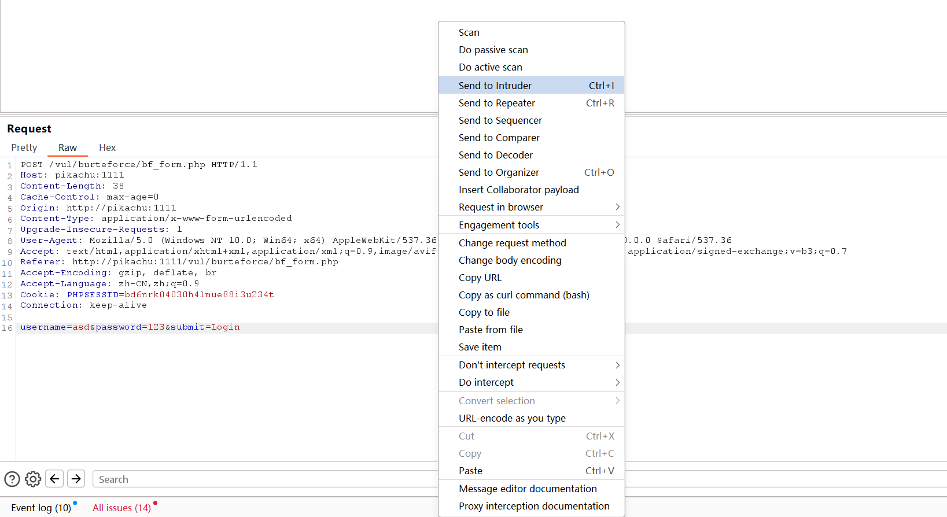Screen dimensions: 947x517
Task: Toggle URL-encode as you type
Action: click(512, 418)
